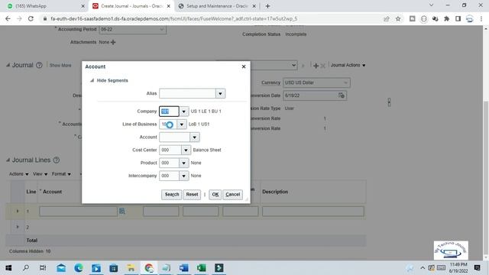Collapse the Hide Segments section
489x275 pixels.
[92, 80]
